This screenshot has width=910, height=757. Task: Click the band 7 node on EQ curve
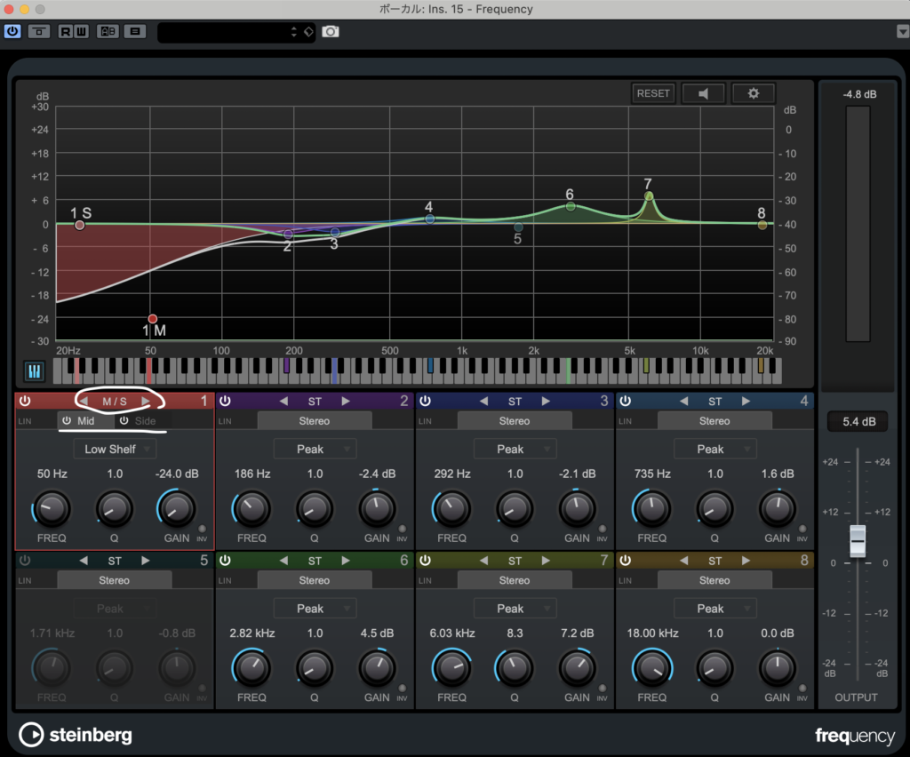click(649, 196)
